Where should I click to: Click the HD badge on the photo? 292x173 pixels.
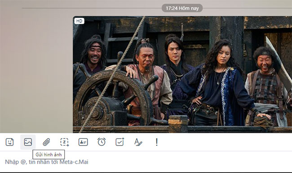(80, 21)
